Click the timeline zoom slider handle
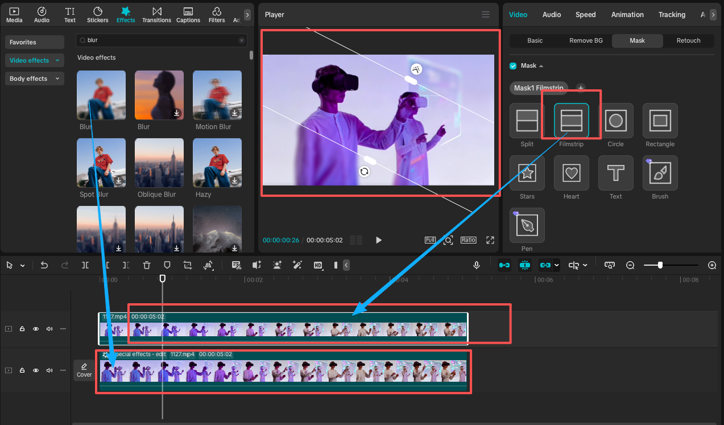 click(x=660, y=265)
